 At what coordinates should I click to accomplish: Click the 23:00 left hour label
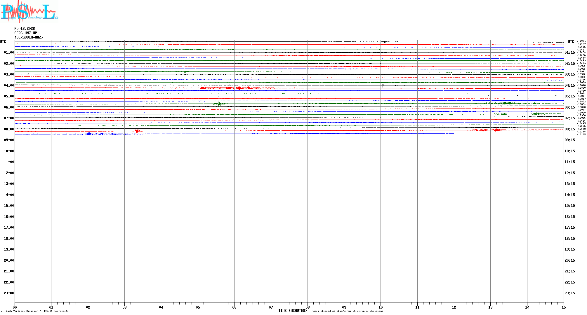pyautogui.click(x=9, y=293)
